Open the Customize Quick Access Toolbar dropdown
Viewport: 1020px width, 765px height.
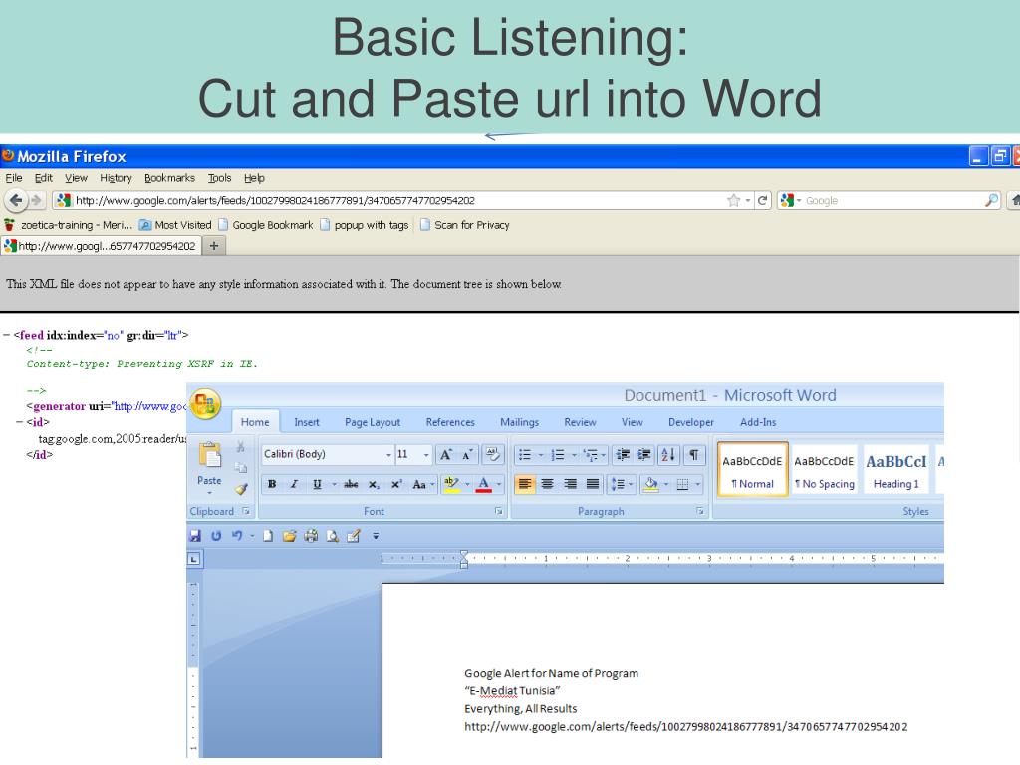[376, 536]
